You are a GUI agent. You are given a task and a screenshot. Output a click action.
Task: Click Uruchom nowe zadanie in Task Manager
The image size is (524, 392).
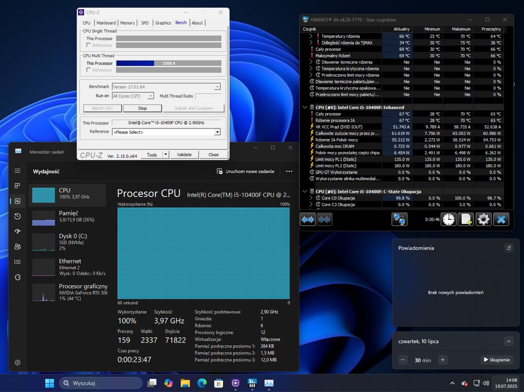point(245,171)
